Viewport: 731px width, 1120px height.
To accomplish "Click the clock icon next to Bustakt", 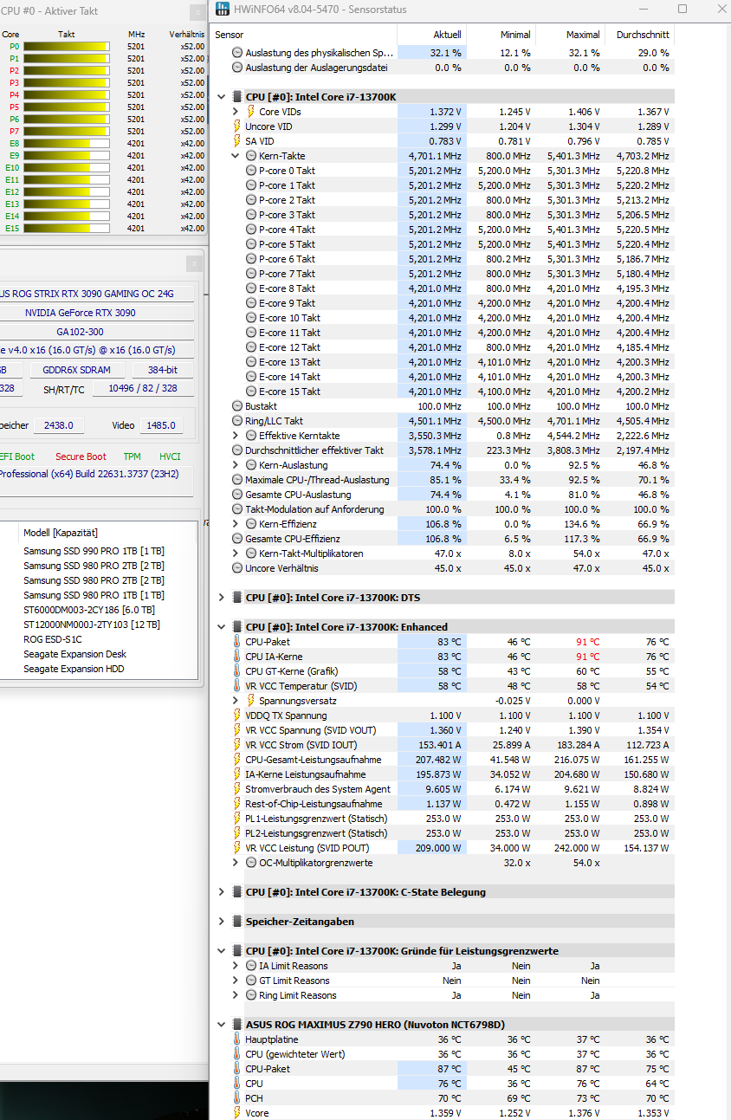I will tap(237, 406).
